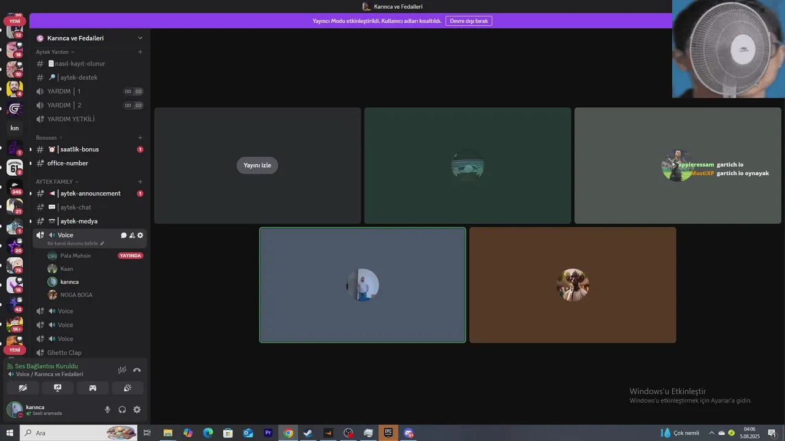Expand the Bonuses category

(x=49, y=138)
